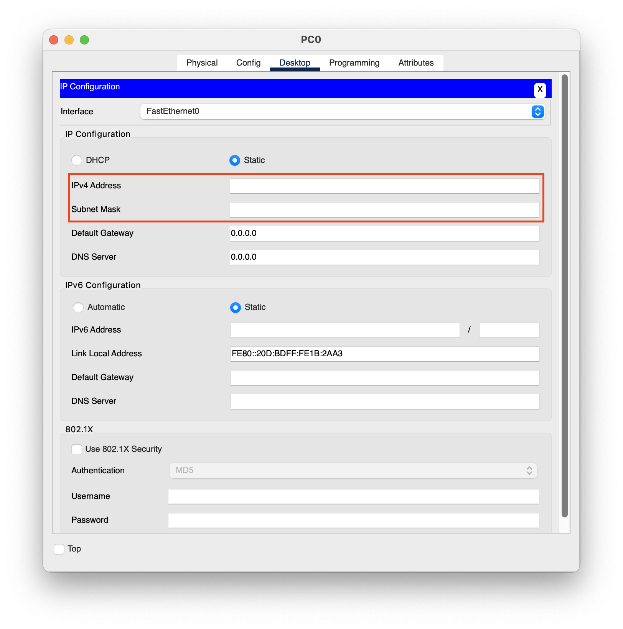Toggle the Top checkbox

[59, 549]
